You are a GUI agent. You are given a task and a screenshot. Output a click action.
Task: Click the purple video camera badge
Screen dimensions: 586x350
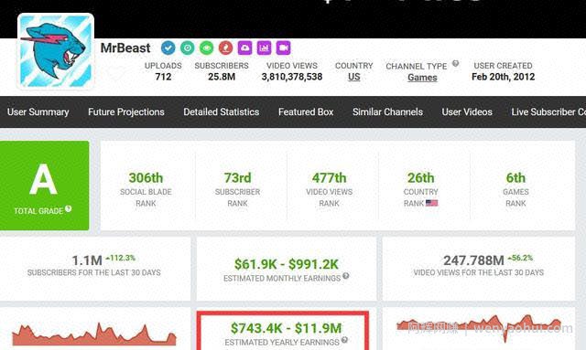click(283, 48)
